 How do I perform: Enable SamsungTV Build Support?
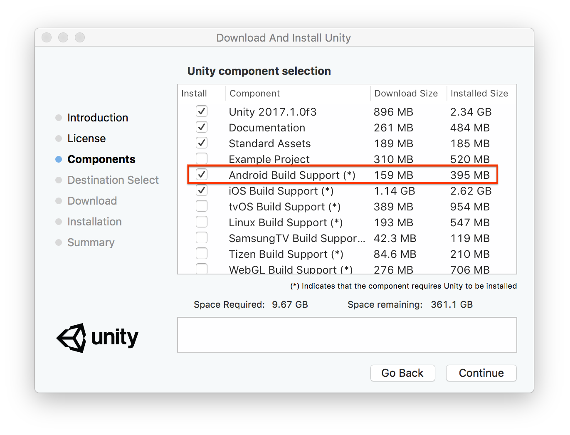(x=201, y=237)
